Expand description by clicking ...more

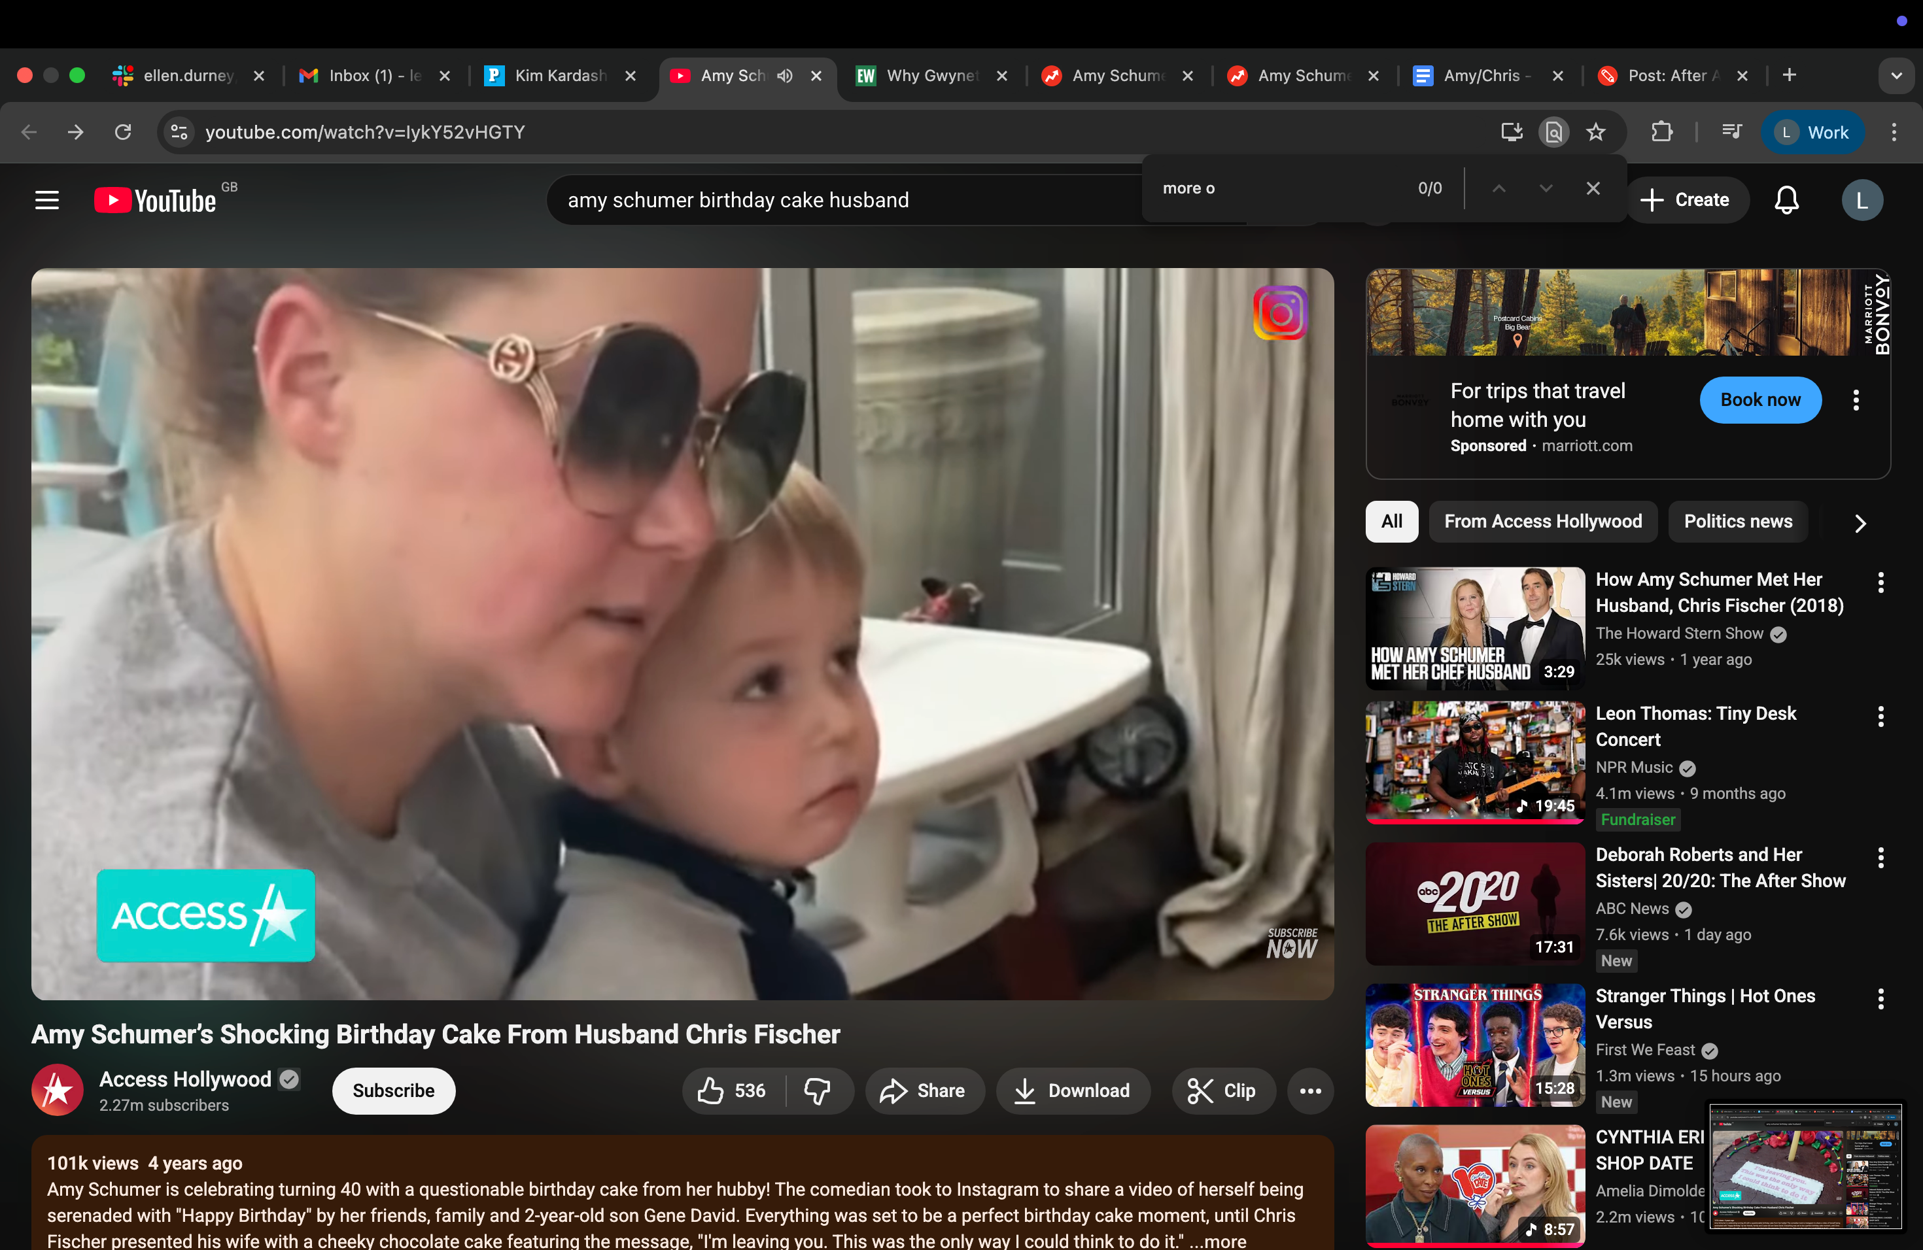[x=1219, y=1241]
